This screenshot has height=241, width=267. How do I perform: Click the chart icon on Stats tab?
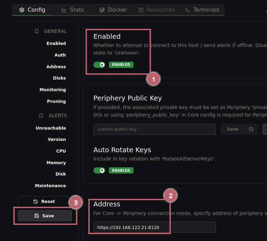64,10
